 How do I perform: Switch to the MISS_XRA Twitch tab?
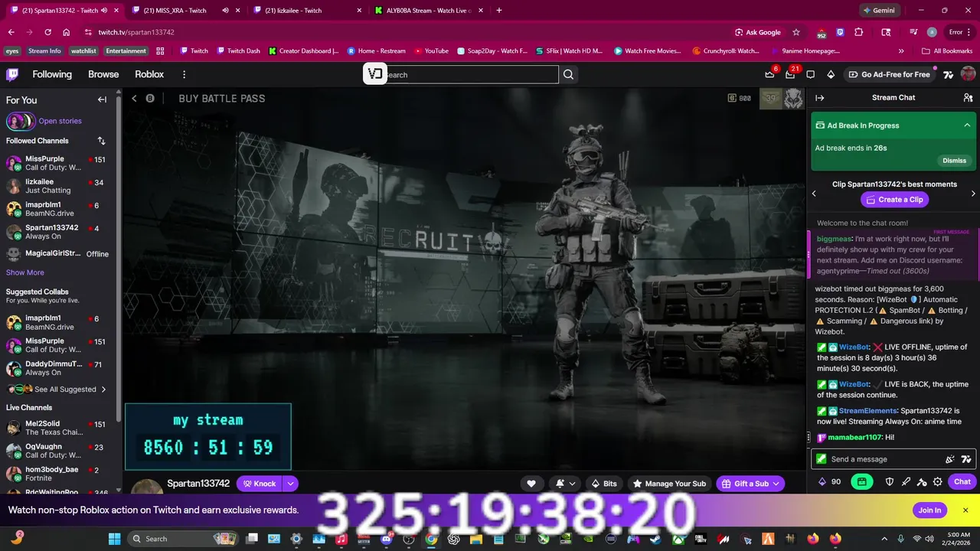coord(185,10)
